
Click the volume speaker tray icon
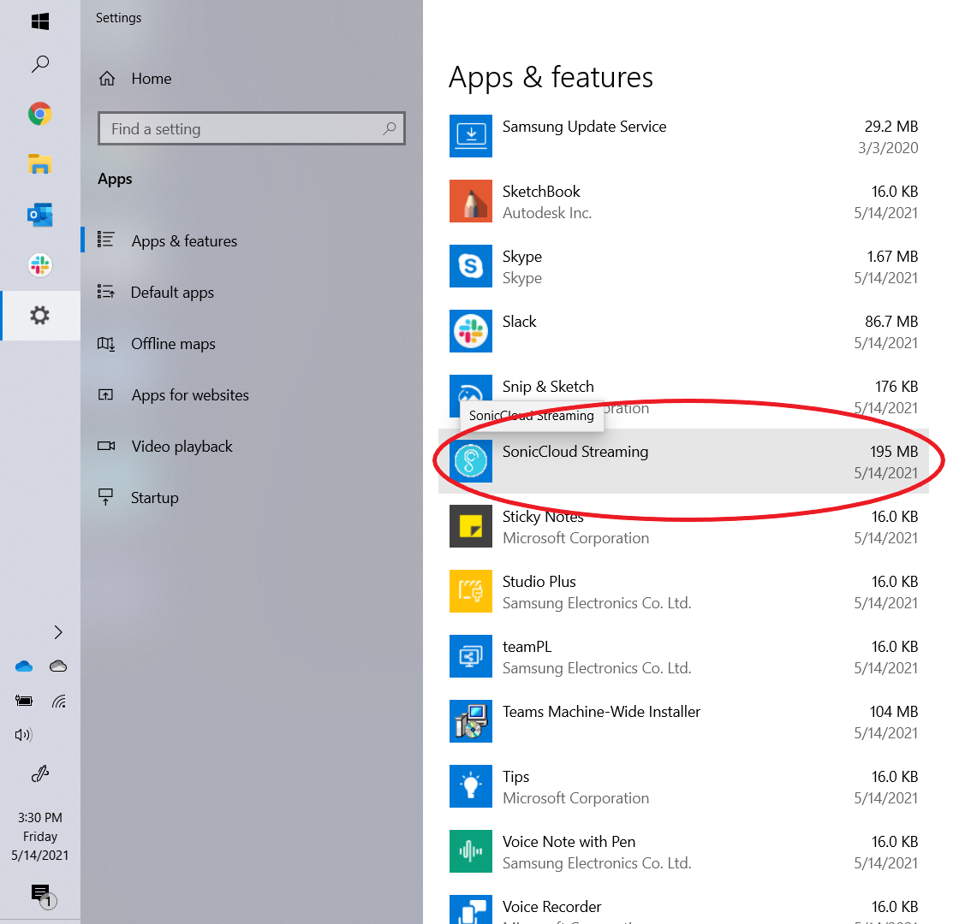coord(24,735)
